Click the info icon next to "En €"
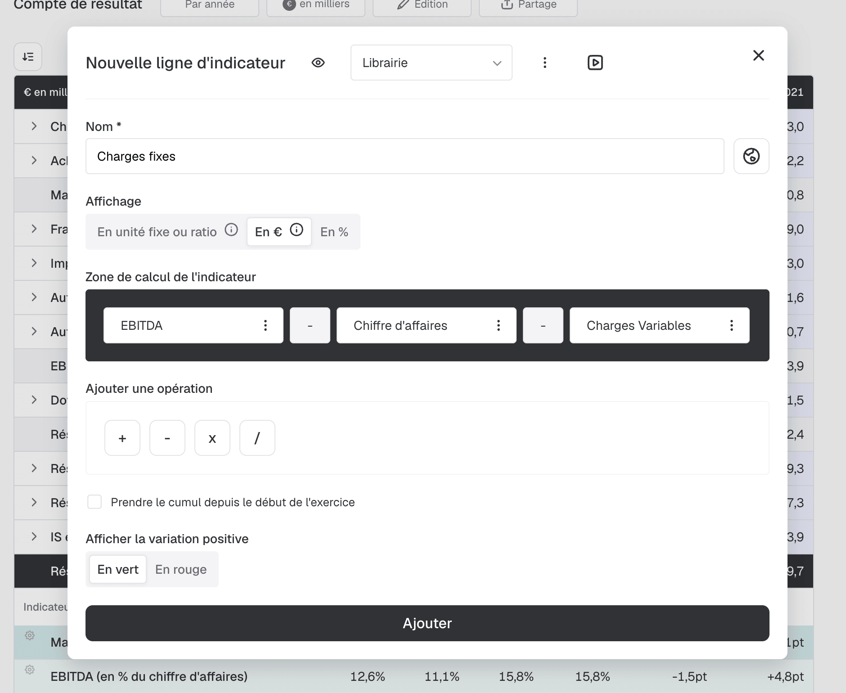846x693 pixels. click(x=297, y=230)
